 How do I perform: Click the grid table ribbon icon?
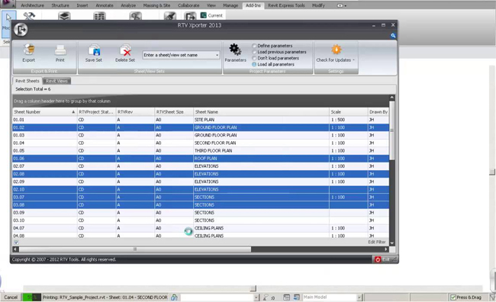pyautogui.click(x=99, y=16)
